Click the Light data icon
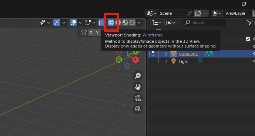 pyautogui.click(x=200, y=61)
